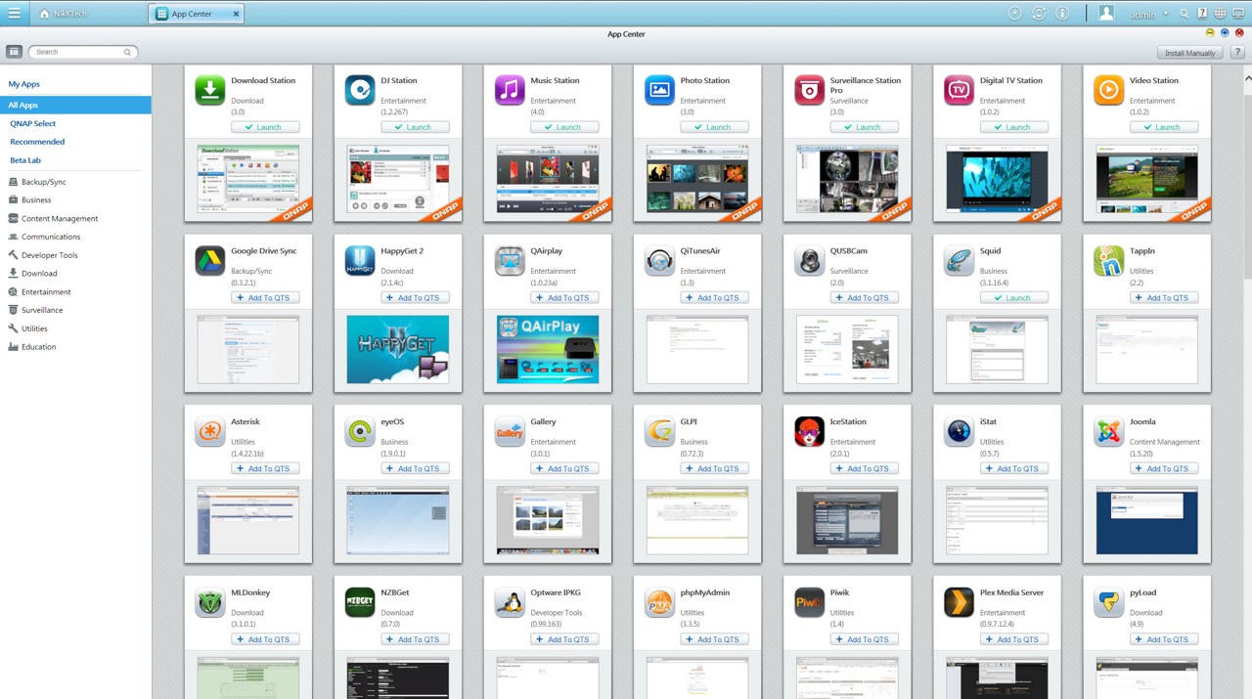Select All Apps in the sidebar
This screenshot has height=699, width=1252.
(x=75, y=105)
